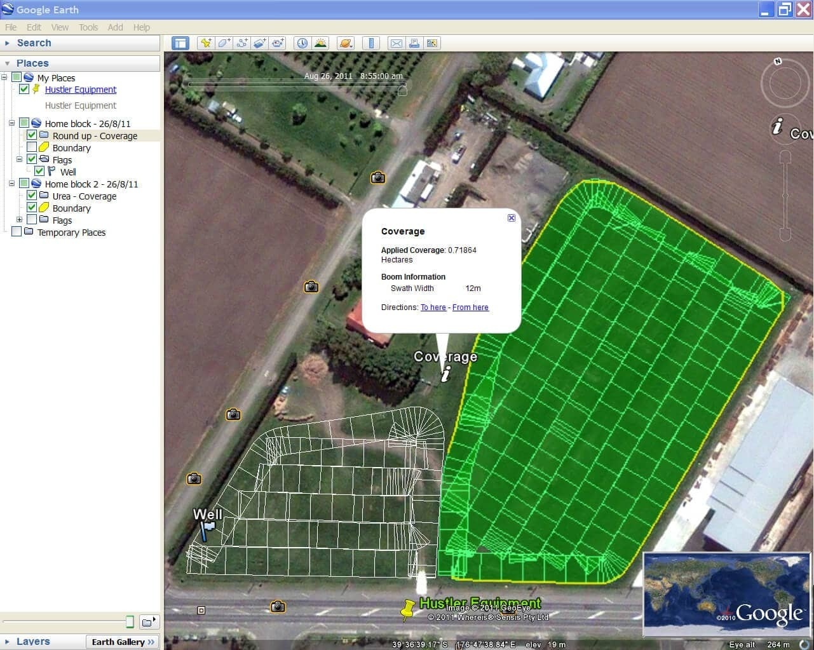Viewport: 814px width, 650px height.
Task: Open the Help menu
Action: 141,27
